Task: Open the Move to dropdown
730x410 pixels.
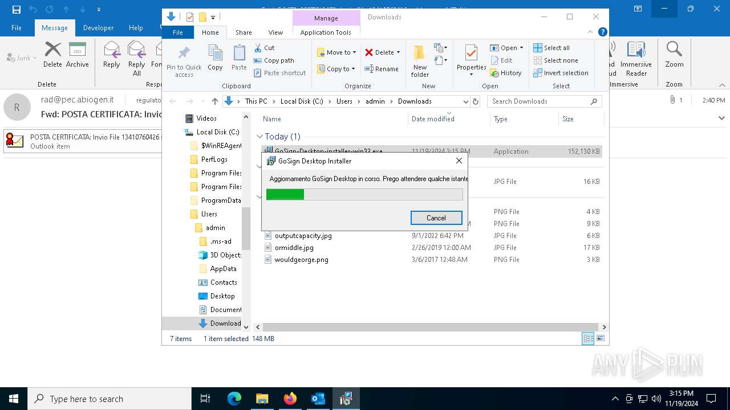Action: [336, 52]
